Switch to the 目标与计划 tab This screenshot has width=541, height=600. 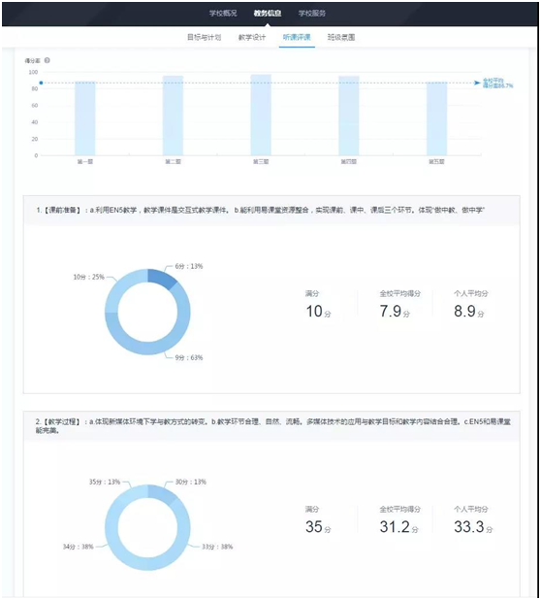[204, 37]
